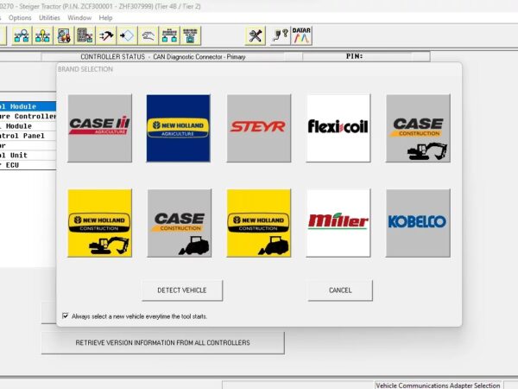This screenshot has height=389, width=518.
Task: Select the Flexi-coil brand tile
Action: point(338,128)
